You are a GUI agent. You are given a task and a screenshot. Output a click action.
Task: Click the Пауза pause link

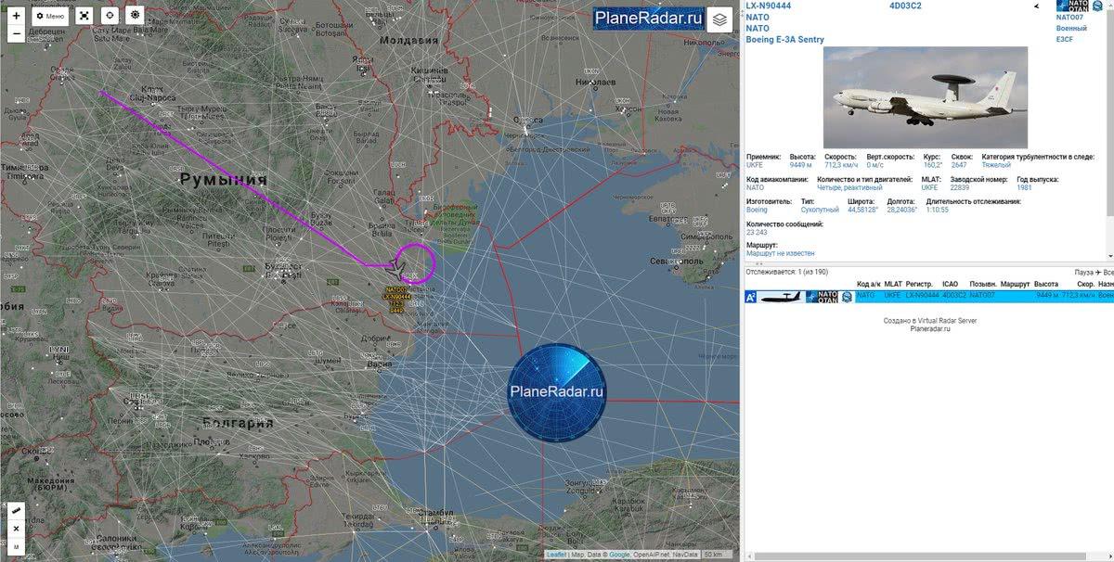tap(1085, 272)
